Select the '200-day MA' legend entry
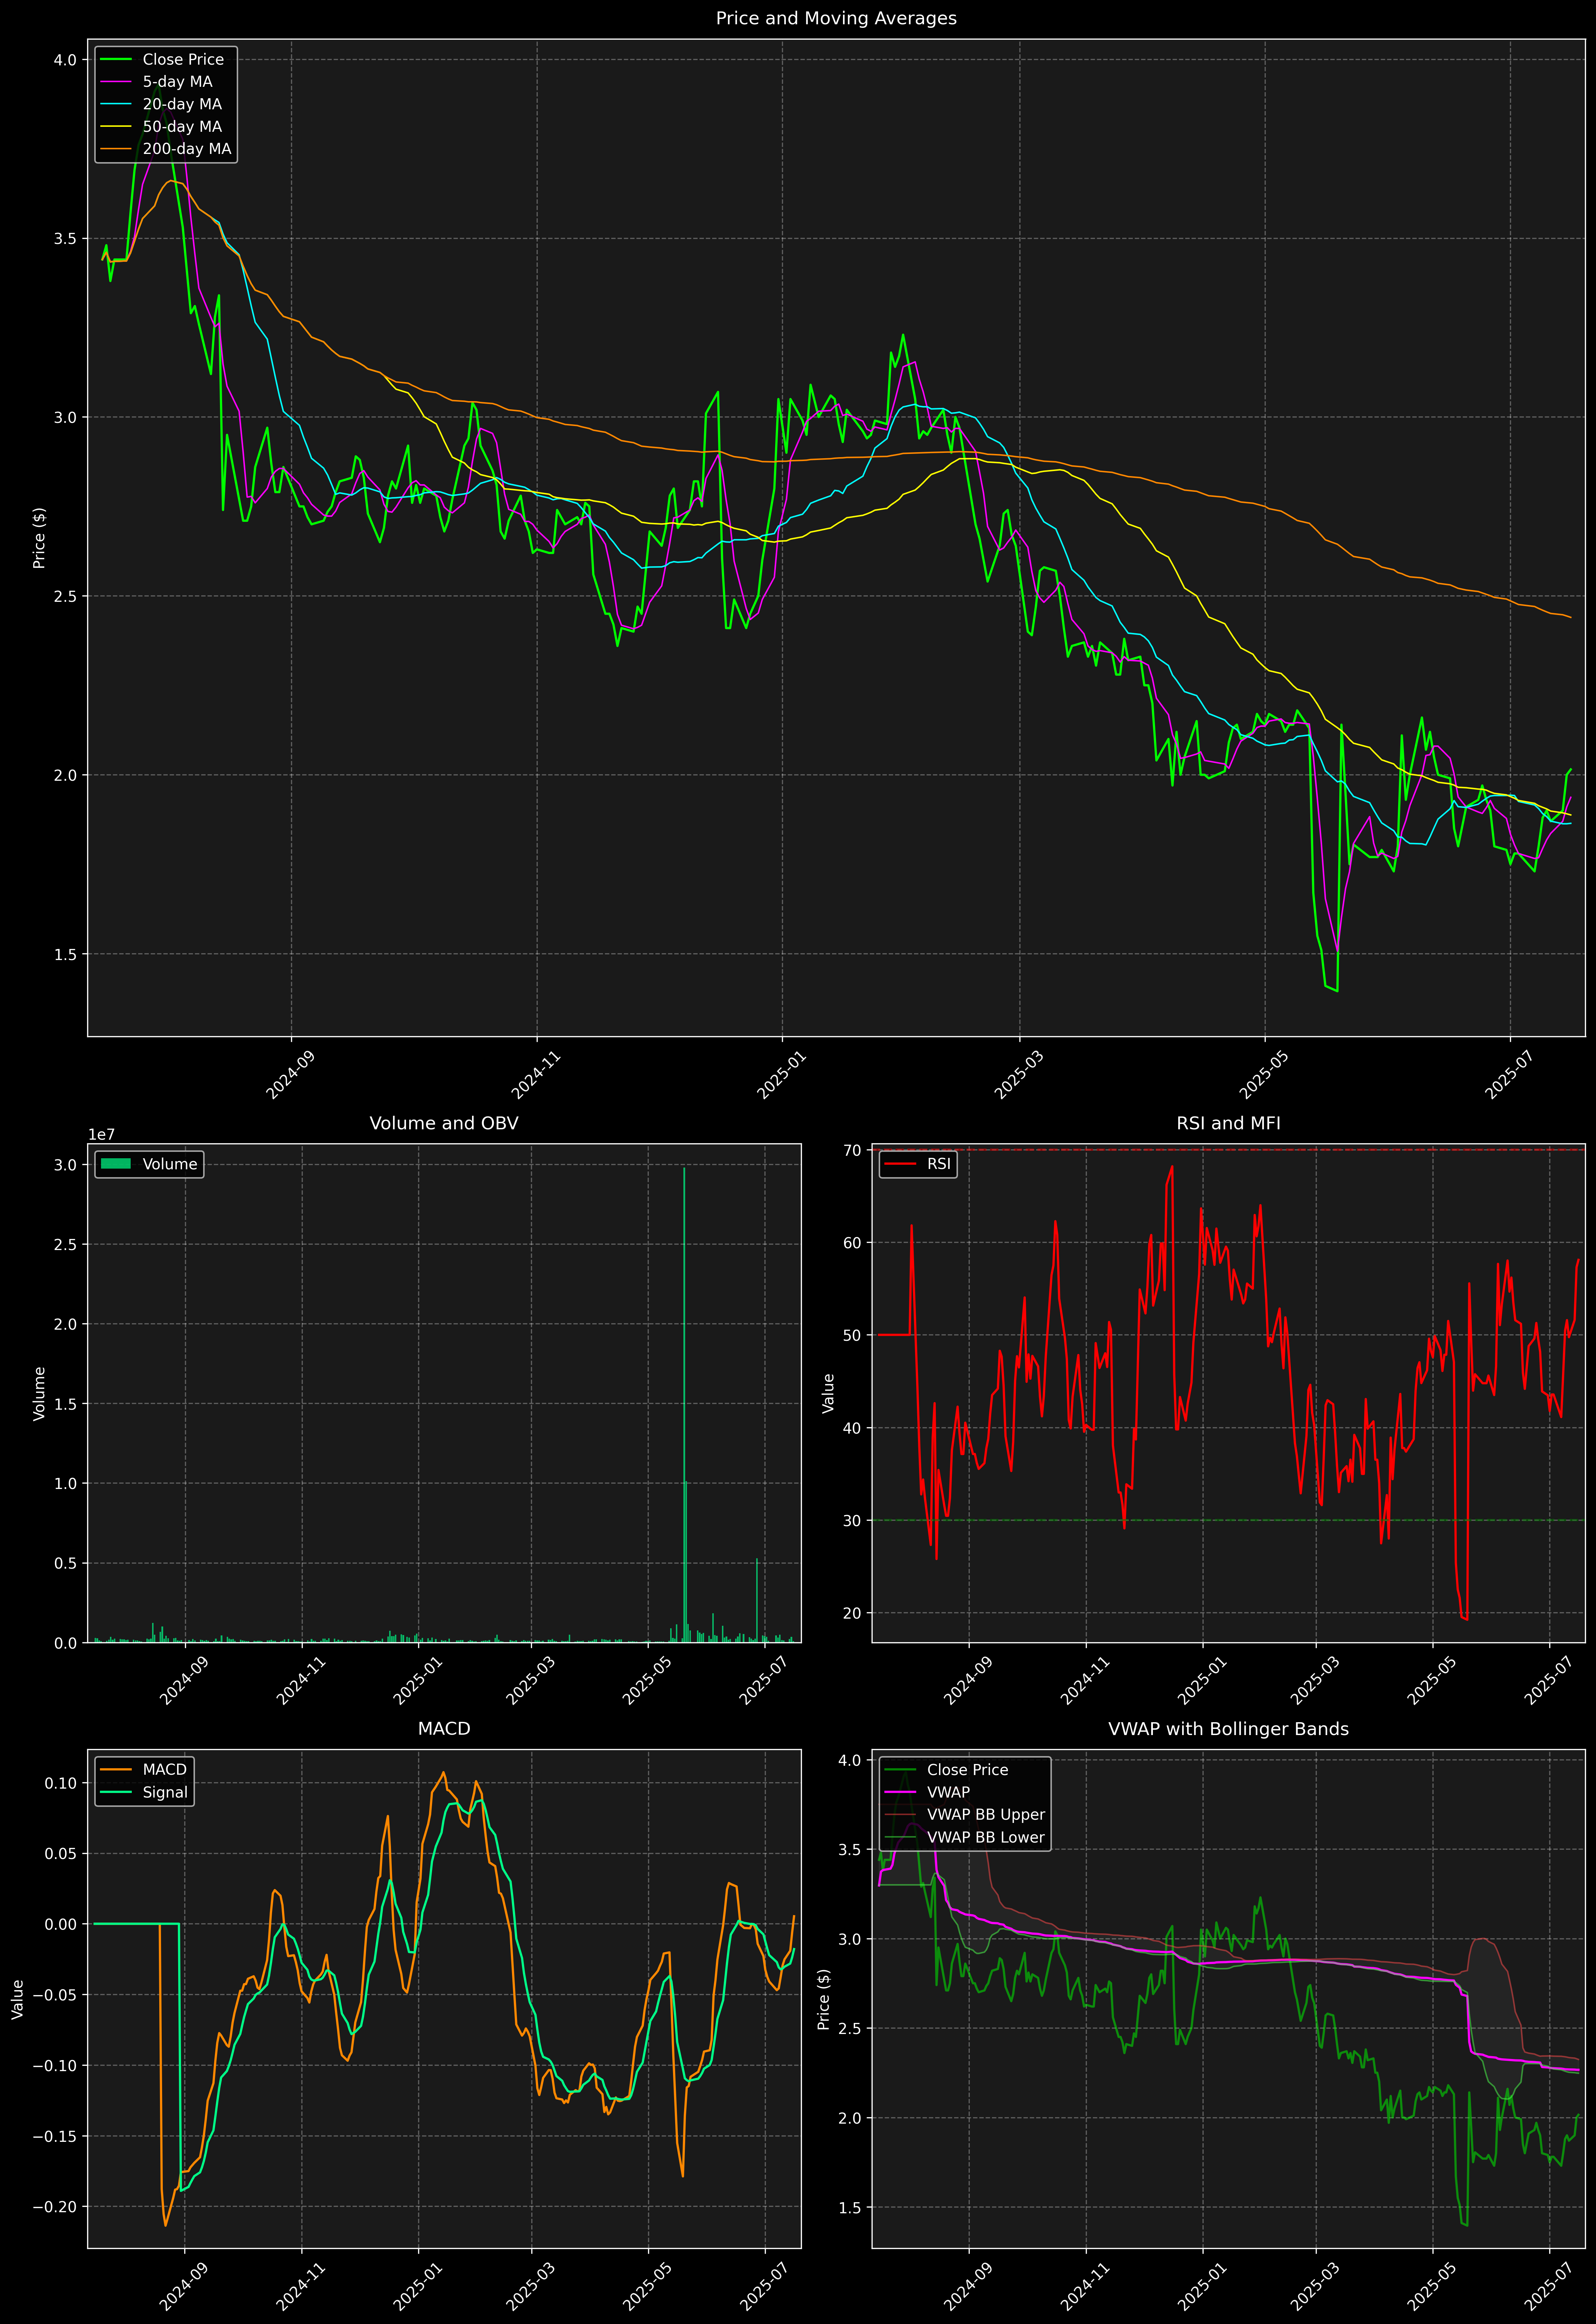 pos(187,149)
